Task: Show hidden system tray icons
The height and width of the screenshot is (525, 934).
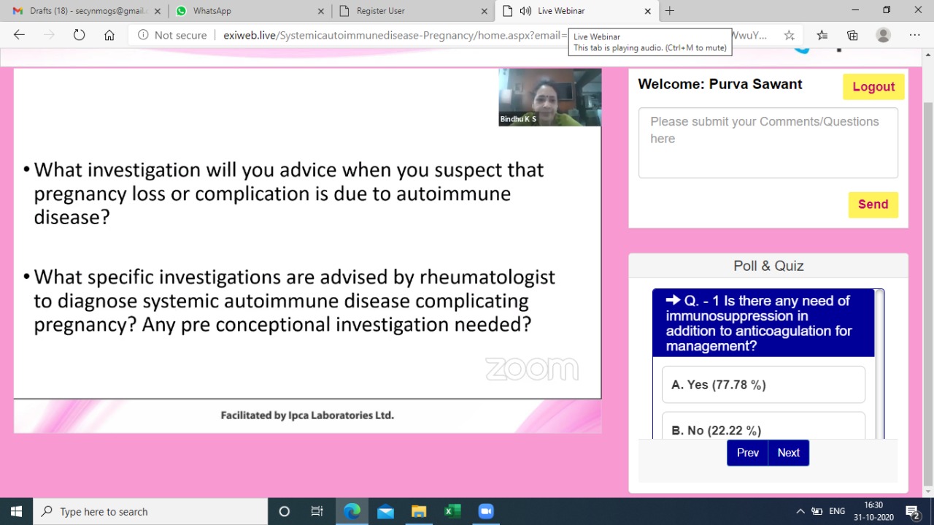Action: [800, 511]
